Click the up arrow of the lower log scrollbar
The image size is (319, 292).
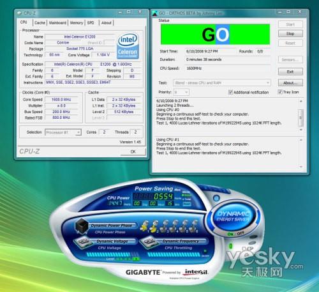(x=300, y=140)
